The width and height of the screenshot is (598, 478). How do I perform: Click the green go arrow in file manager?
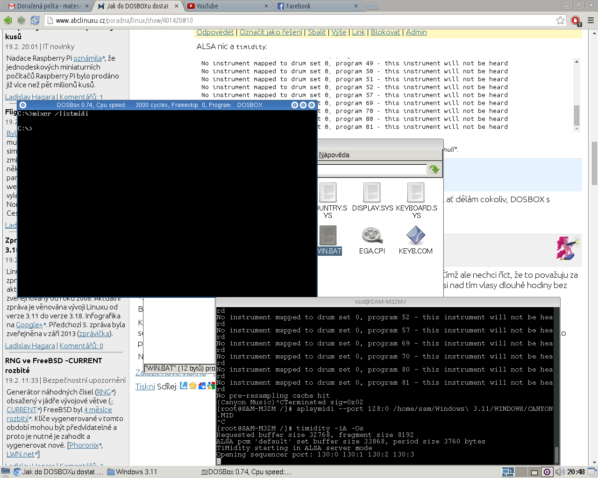pyautogui.click(x=434, y=169)
